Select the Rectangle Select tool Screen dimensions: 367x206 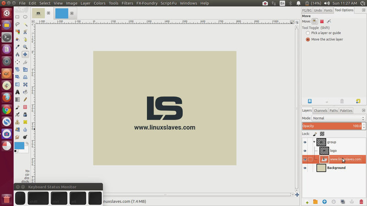pos(17,17)
